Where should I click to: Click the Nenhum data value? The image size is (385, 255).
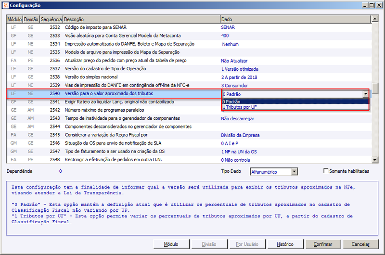click(x=230, y=44)
